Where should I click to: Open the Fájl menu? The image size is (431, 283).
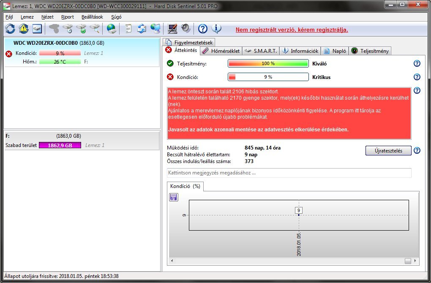pos(9,17)
